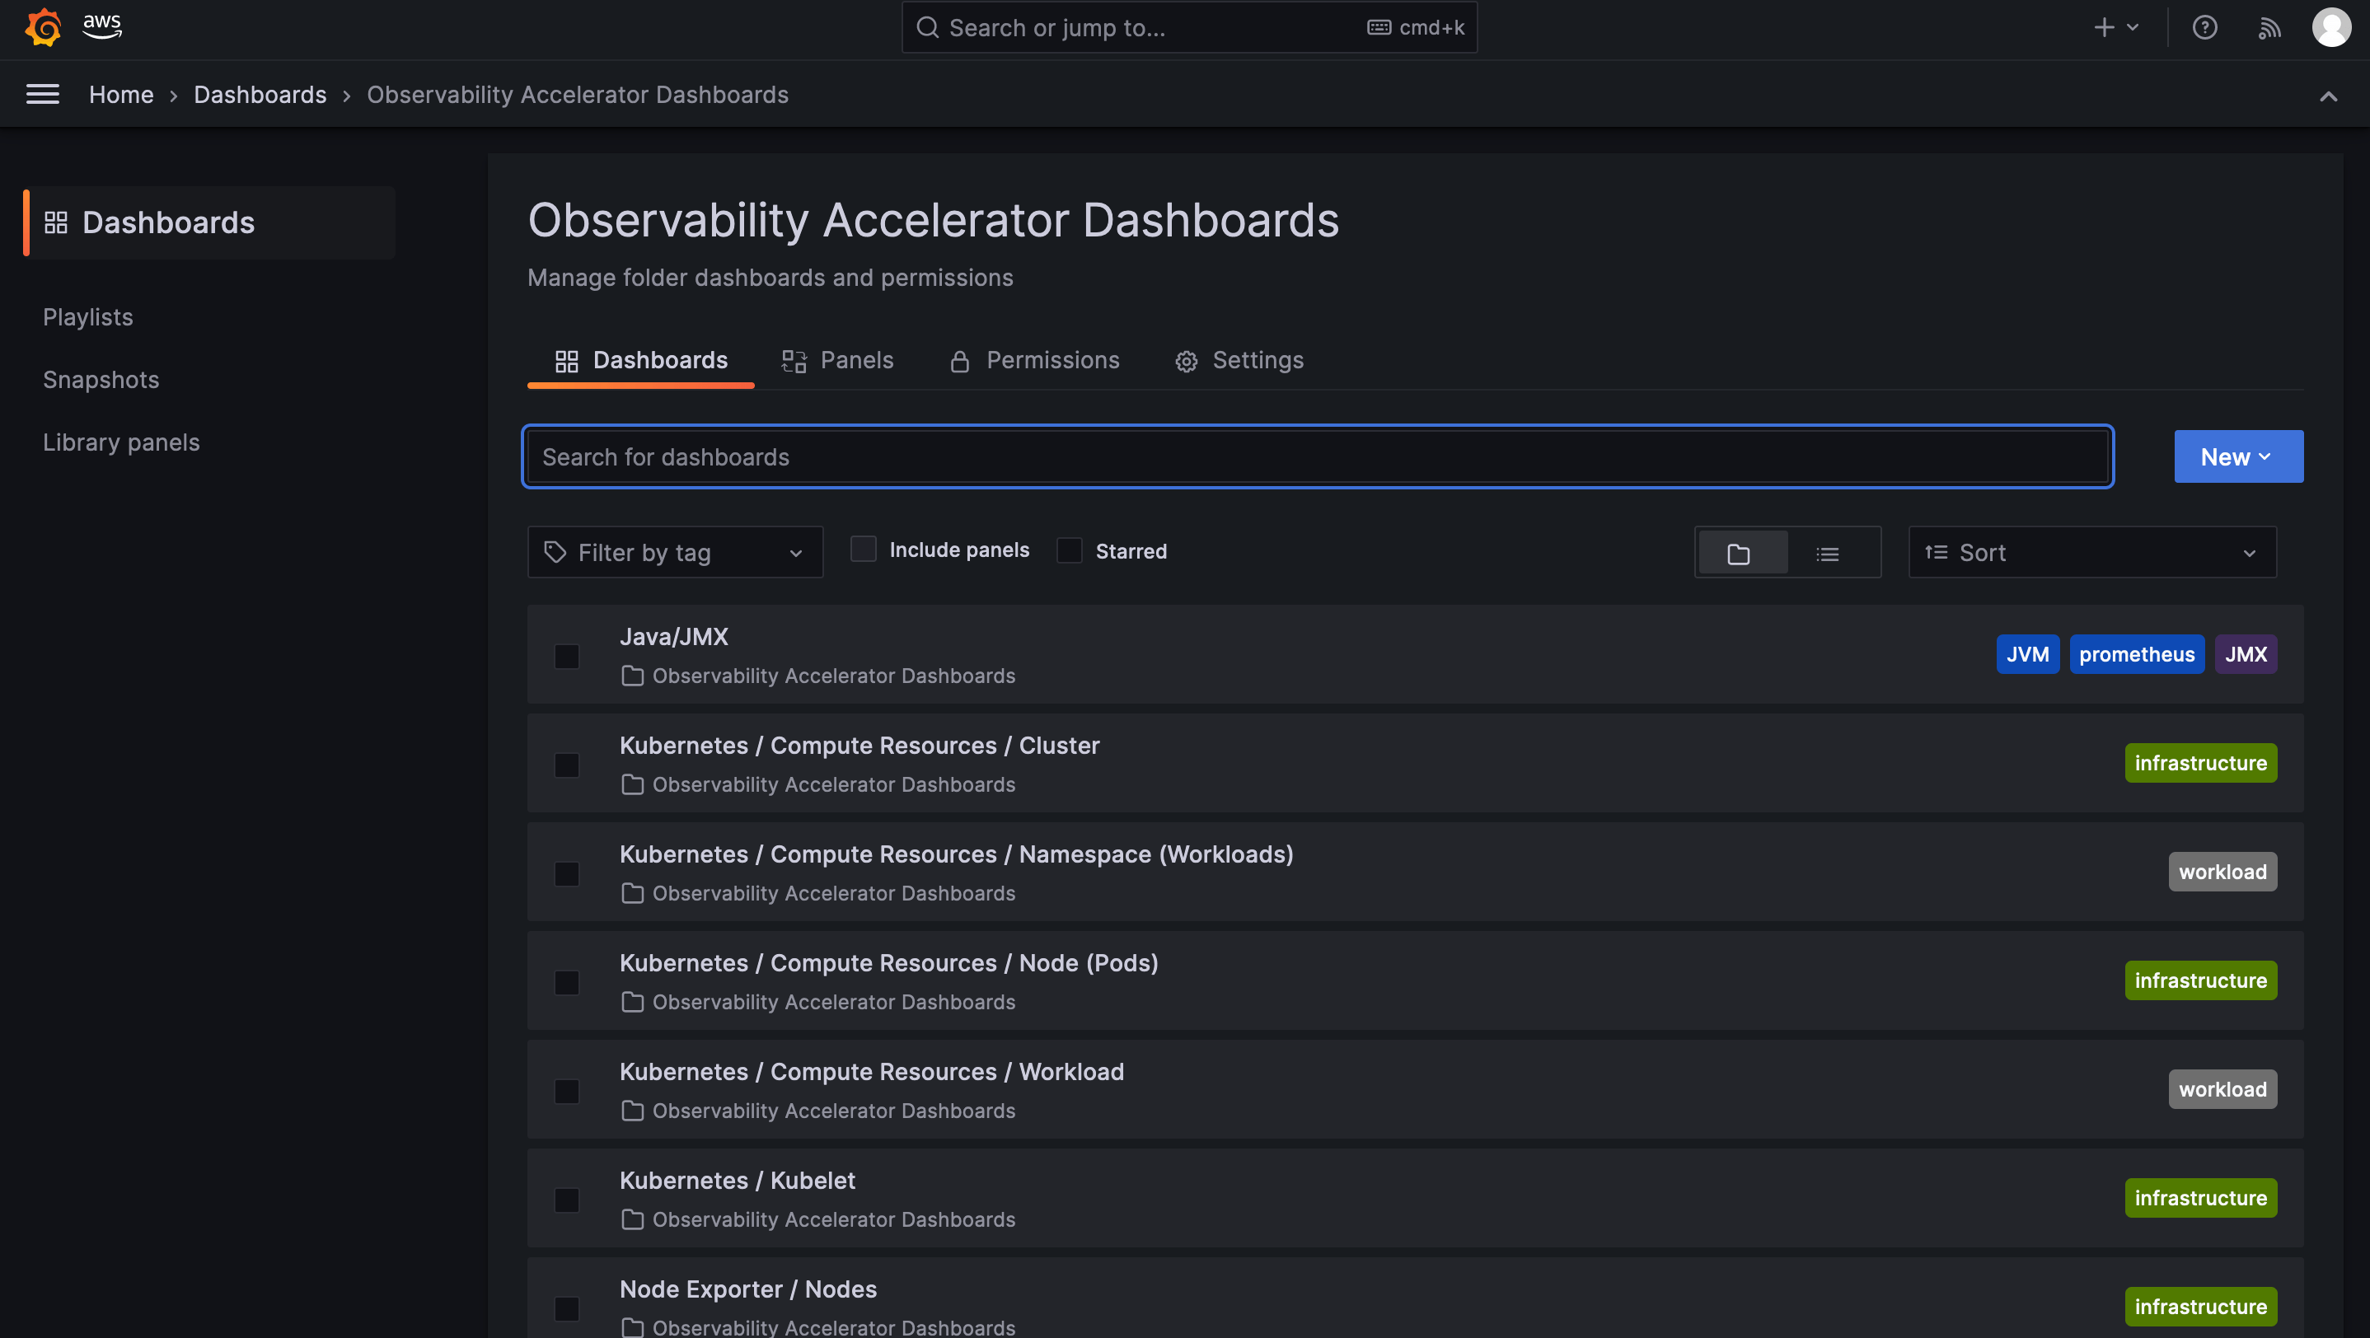This screenshot has height=1338, width=2370.
Task: Open the help question mark icon
Action: coord(2205,27)
